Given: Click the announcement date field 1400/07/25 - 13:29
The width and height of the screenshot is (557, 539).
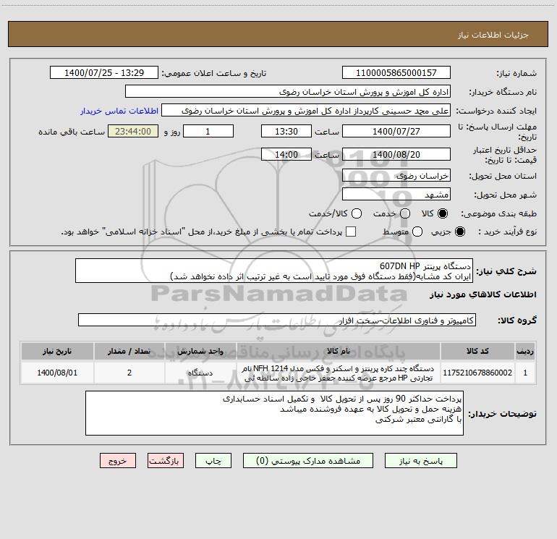Looking at the screenshot, I should (x=104, y=73).
